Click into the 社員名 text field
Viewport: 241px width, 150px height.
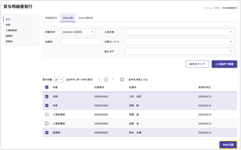click(81, 42)
